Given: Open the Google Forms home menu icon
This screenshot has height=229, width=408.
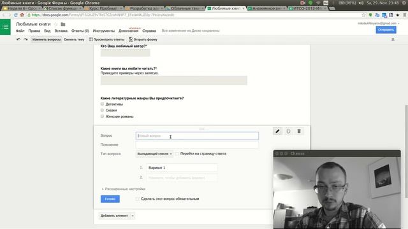Looking at the screenshot, I should coord(5,27).
